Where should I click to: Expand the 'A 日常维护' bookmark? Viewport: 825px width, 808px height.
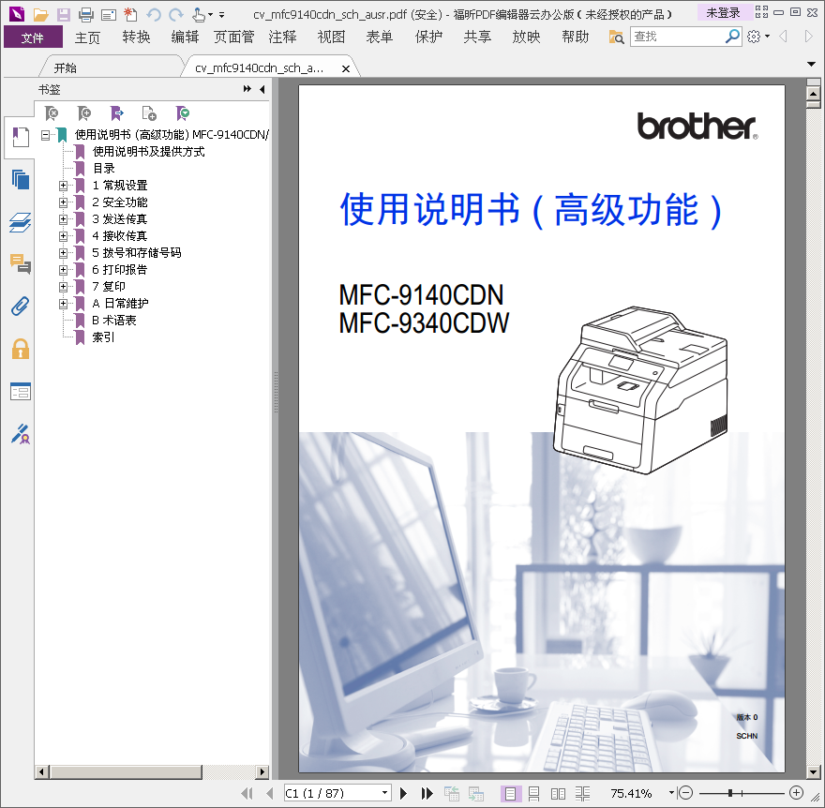pyautogui.click(x=63, y=303)
